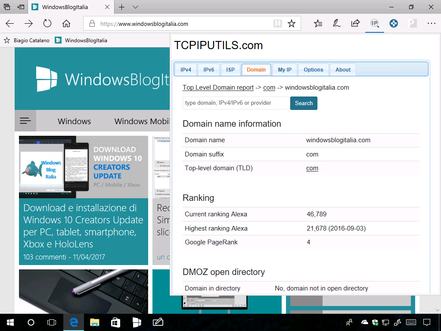Open the Windows Start button
The image size is (441, 331).
[x=10, y=322]
